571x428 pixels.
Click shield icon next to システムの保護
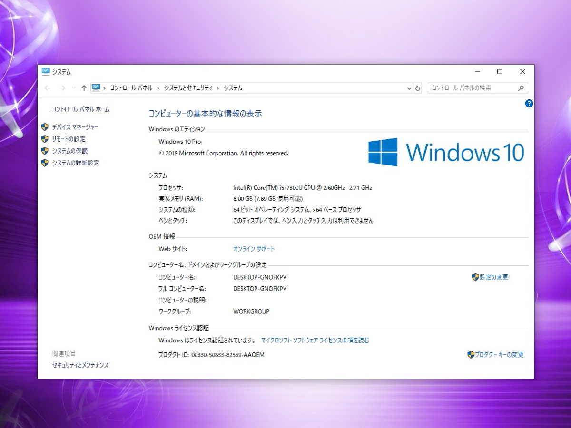(x=45, y=151)
